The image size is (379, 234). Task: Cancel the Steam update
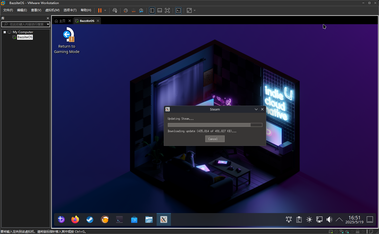[x=215, y=139]
